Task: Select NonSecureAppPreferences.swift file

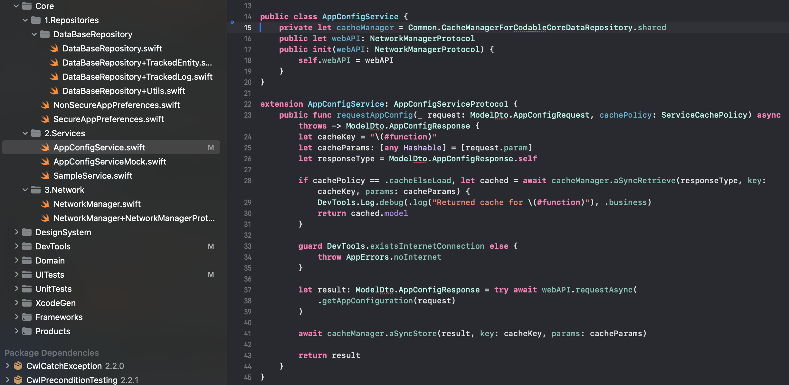Action: (x=116, y=105)
